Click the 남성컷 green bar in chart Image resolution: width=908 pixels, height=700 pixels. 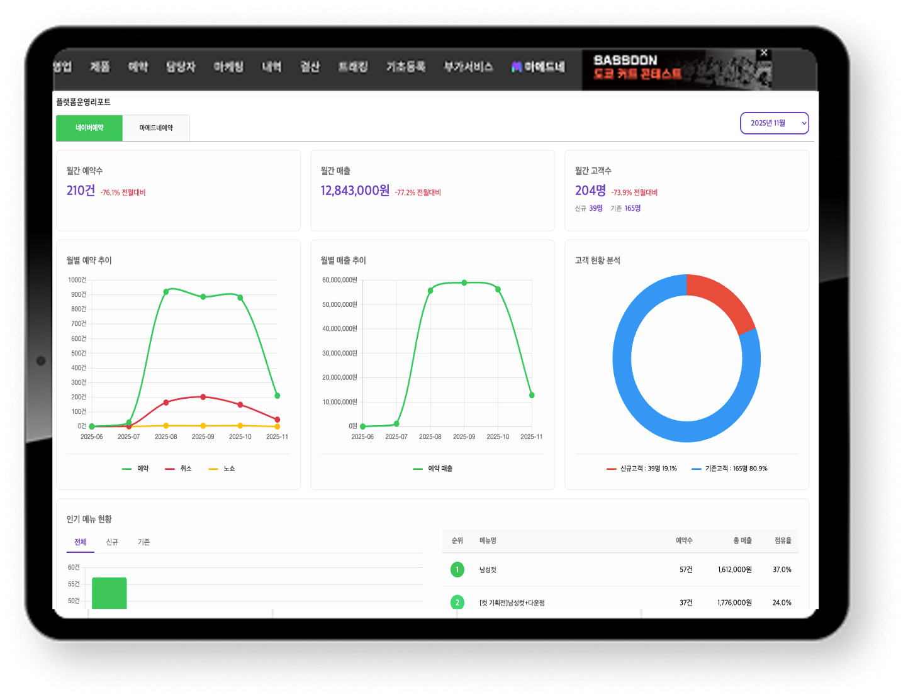[x=109, y=592]
